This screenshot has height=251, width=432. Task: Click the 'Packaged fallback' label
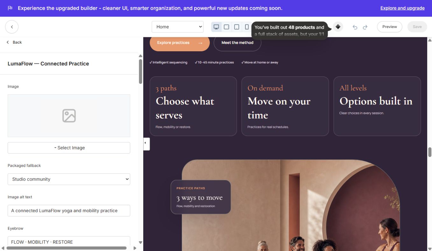click(x=24, y=166)
